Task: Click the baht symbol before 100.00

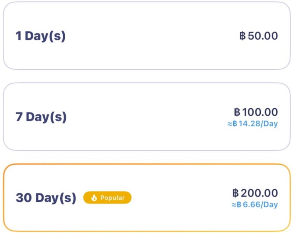Action: pyautogui.click(x=237, y=112)
